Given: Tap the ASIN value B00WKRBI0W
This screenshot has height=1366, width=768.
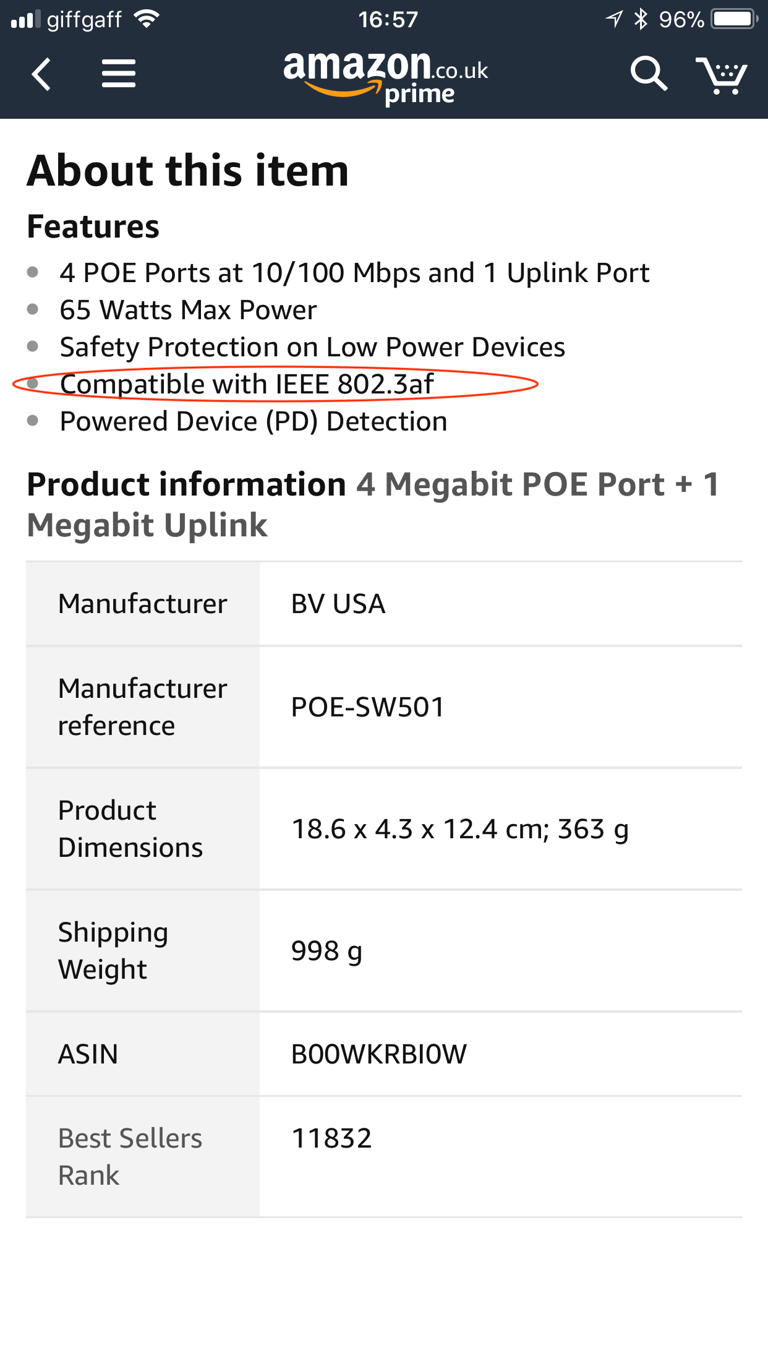Looking at the screenshot, I should [x=378, y=1054].
